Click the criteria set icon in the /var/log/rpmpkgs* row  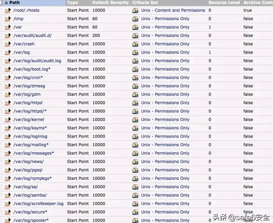[x=135, y=178]
